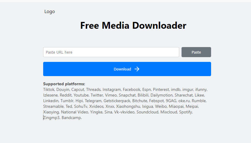Click the word Getstickerpack in platforms list
Viewport: 251px width, 143px height.
[x=117, y=101]
